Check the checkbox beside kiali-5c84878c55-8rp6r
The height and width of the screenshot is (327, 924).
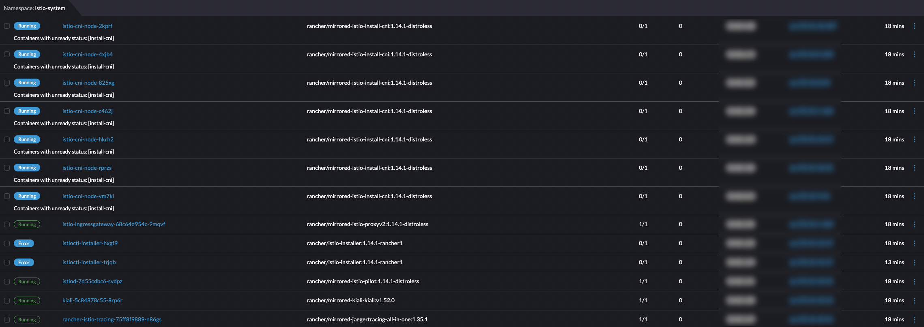tap(6, 300)
